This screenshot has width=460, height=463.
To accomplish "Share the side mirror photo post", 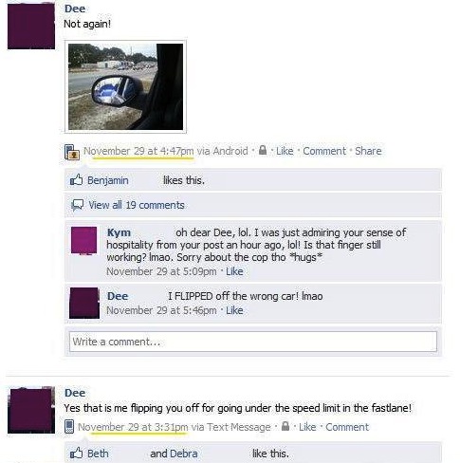I will [x=368, y=151].
